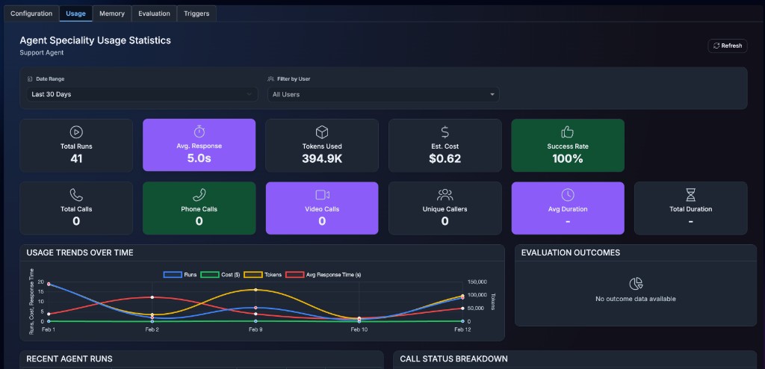This screenshot has width=765, height=369.
Task: Click the Tokens Used value 394.9K
Action: tap(322, 158)
